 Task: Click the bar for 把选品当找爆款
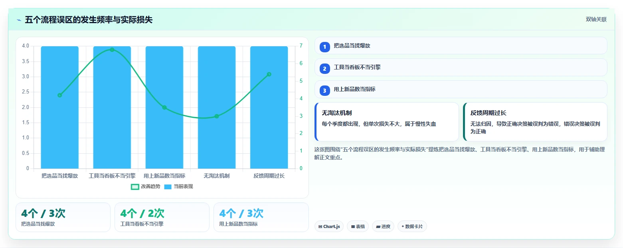(x=59, y=107)
